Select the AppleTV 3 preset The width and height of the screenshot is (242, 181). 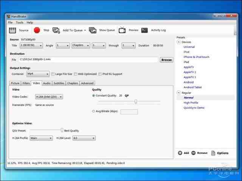pos(190,77)
